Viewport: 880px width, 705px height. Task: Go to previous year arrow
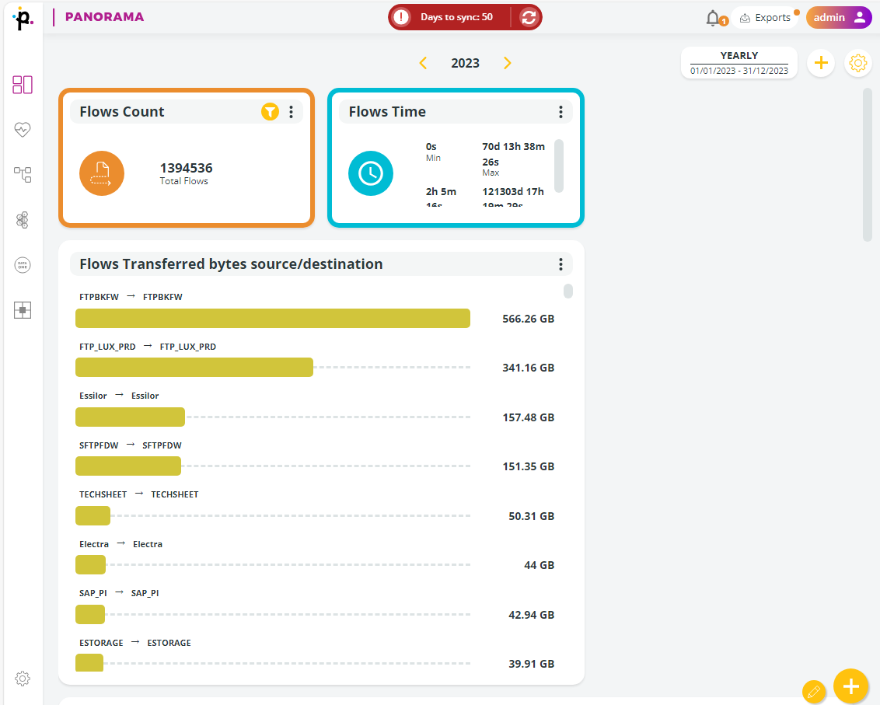tap(423, 63)
